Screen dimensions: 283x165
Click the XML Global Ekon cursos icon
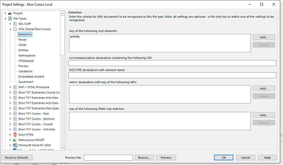point(15,29)
